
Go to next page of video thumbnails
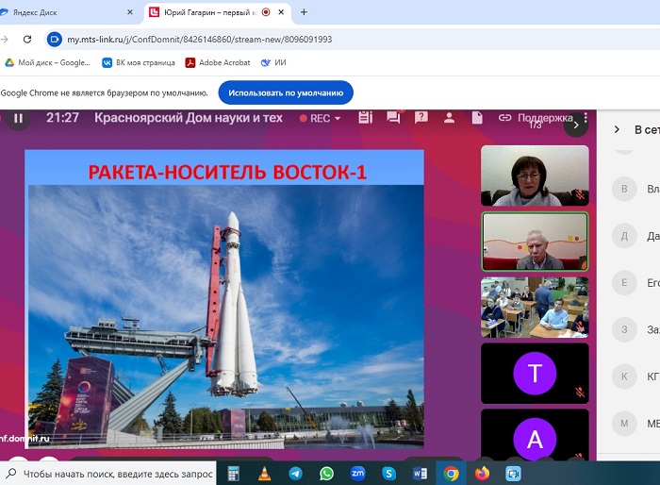coord(576,125)
